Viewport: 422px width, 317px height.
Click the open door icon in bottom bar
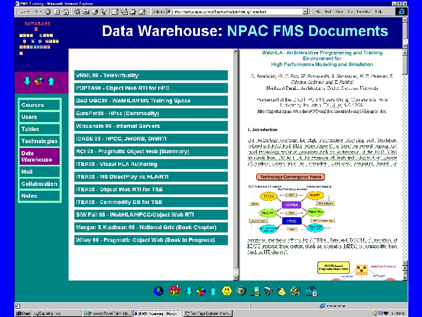point(255,291)
